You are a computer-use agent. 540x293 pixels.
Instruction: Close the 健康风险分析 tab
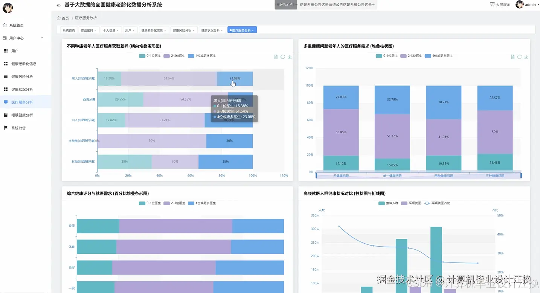pyautogui.click(x=194, y=30)
